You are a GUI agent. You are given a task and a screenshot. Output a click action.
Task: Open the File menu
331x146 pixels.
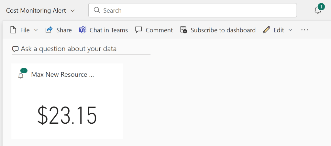click(x=25, y=30)
